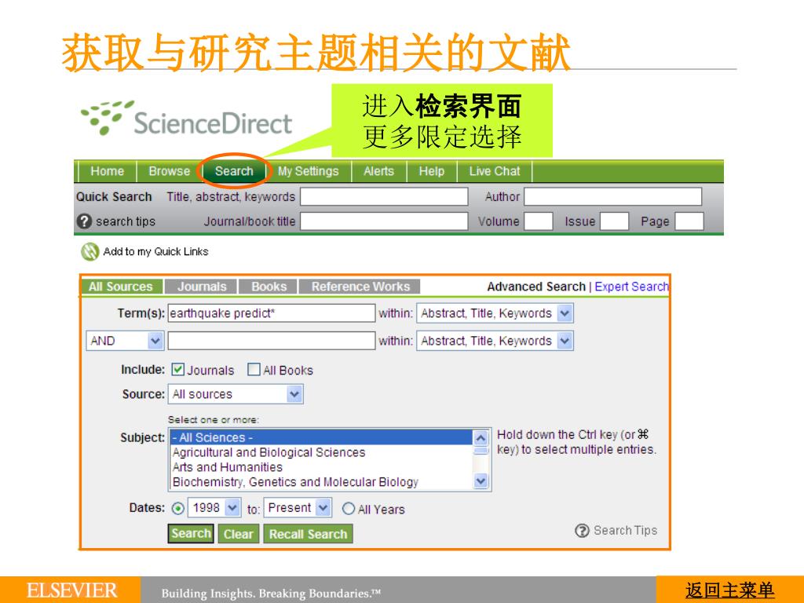Select Arts and Humanities subject

pyautogui.click(x=321, y=467)
